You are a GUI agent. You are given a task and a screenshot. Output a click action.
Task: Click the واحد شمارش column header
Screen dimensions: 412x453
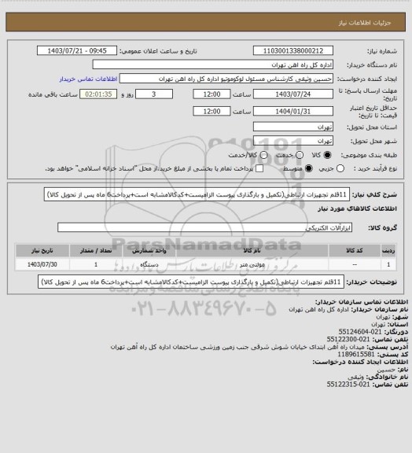coord(149,251)
